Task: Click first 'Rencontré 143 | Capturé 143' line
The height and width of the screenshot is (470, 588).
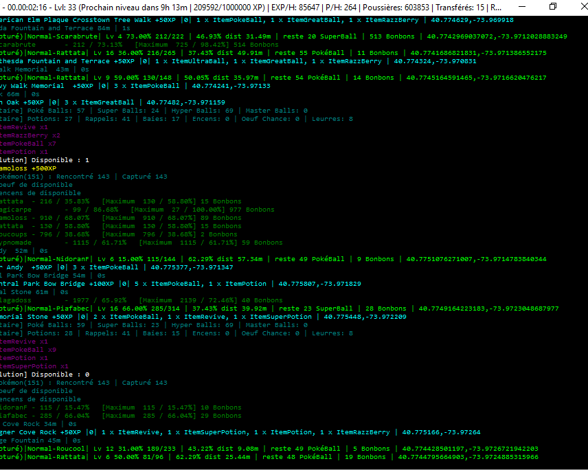Action: tap(84, 177)
